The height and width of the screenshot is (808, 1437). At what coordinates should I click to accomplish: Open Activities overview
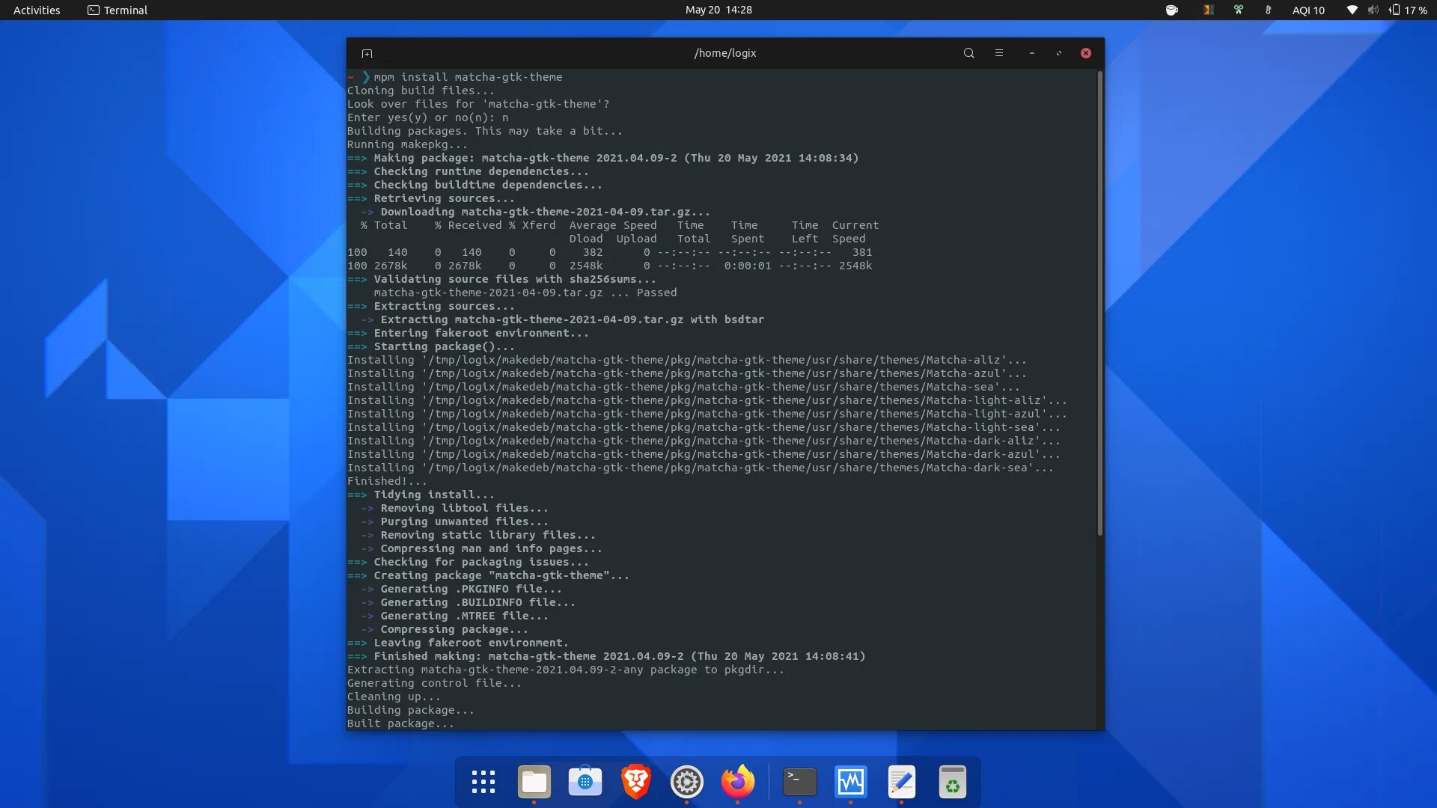37,10
